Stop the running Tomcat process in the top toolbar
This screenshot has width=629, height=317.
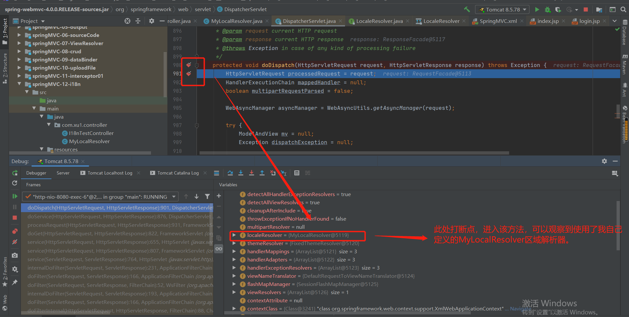[586, 9]
